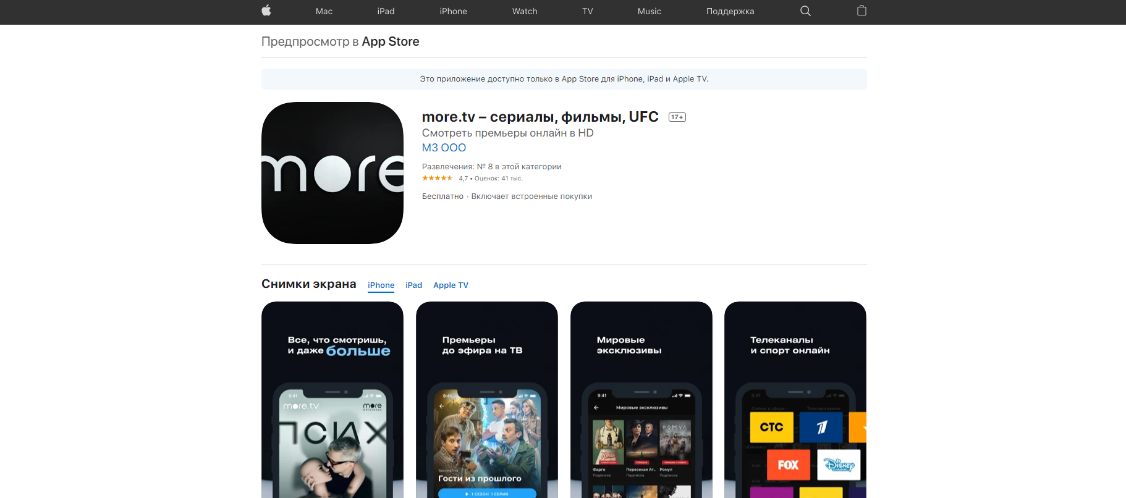Switch to iPad screenshots tab
Image resolution: width=1126 pixels, height=498 pixels.
pos(413,285)
